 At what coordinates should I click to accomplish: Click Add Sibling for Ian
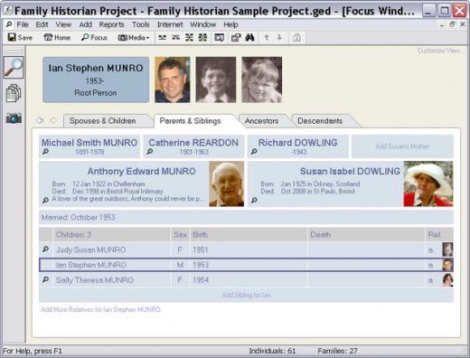pyautogui.click(x=246, y=295)
